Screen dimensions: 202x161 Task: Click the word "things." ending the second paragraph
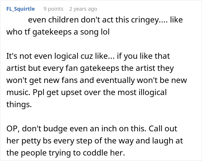coord(19,105)
